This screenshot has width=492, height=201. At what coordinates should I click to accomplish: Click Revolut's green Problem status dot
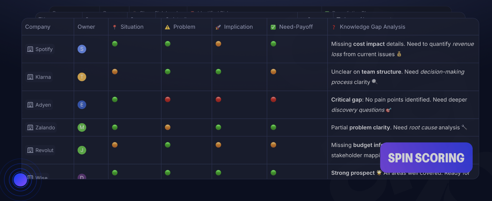click(168, 145)
